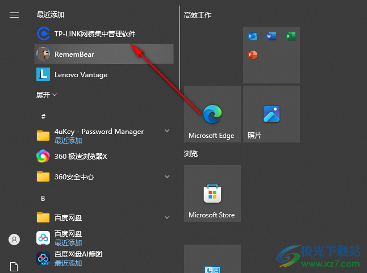
Task: Click the 360安全中心 folder icon
Action: (43, 177)
